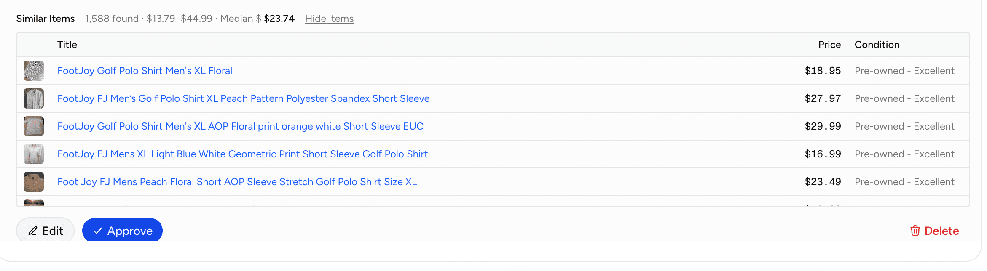Image resolution: width=987 pixels, height=271 pixels.
Task: Select the AOP Floral orange white listing
Action: (240, 126)
